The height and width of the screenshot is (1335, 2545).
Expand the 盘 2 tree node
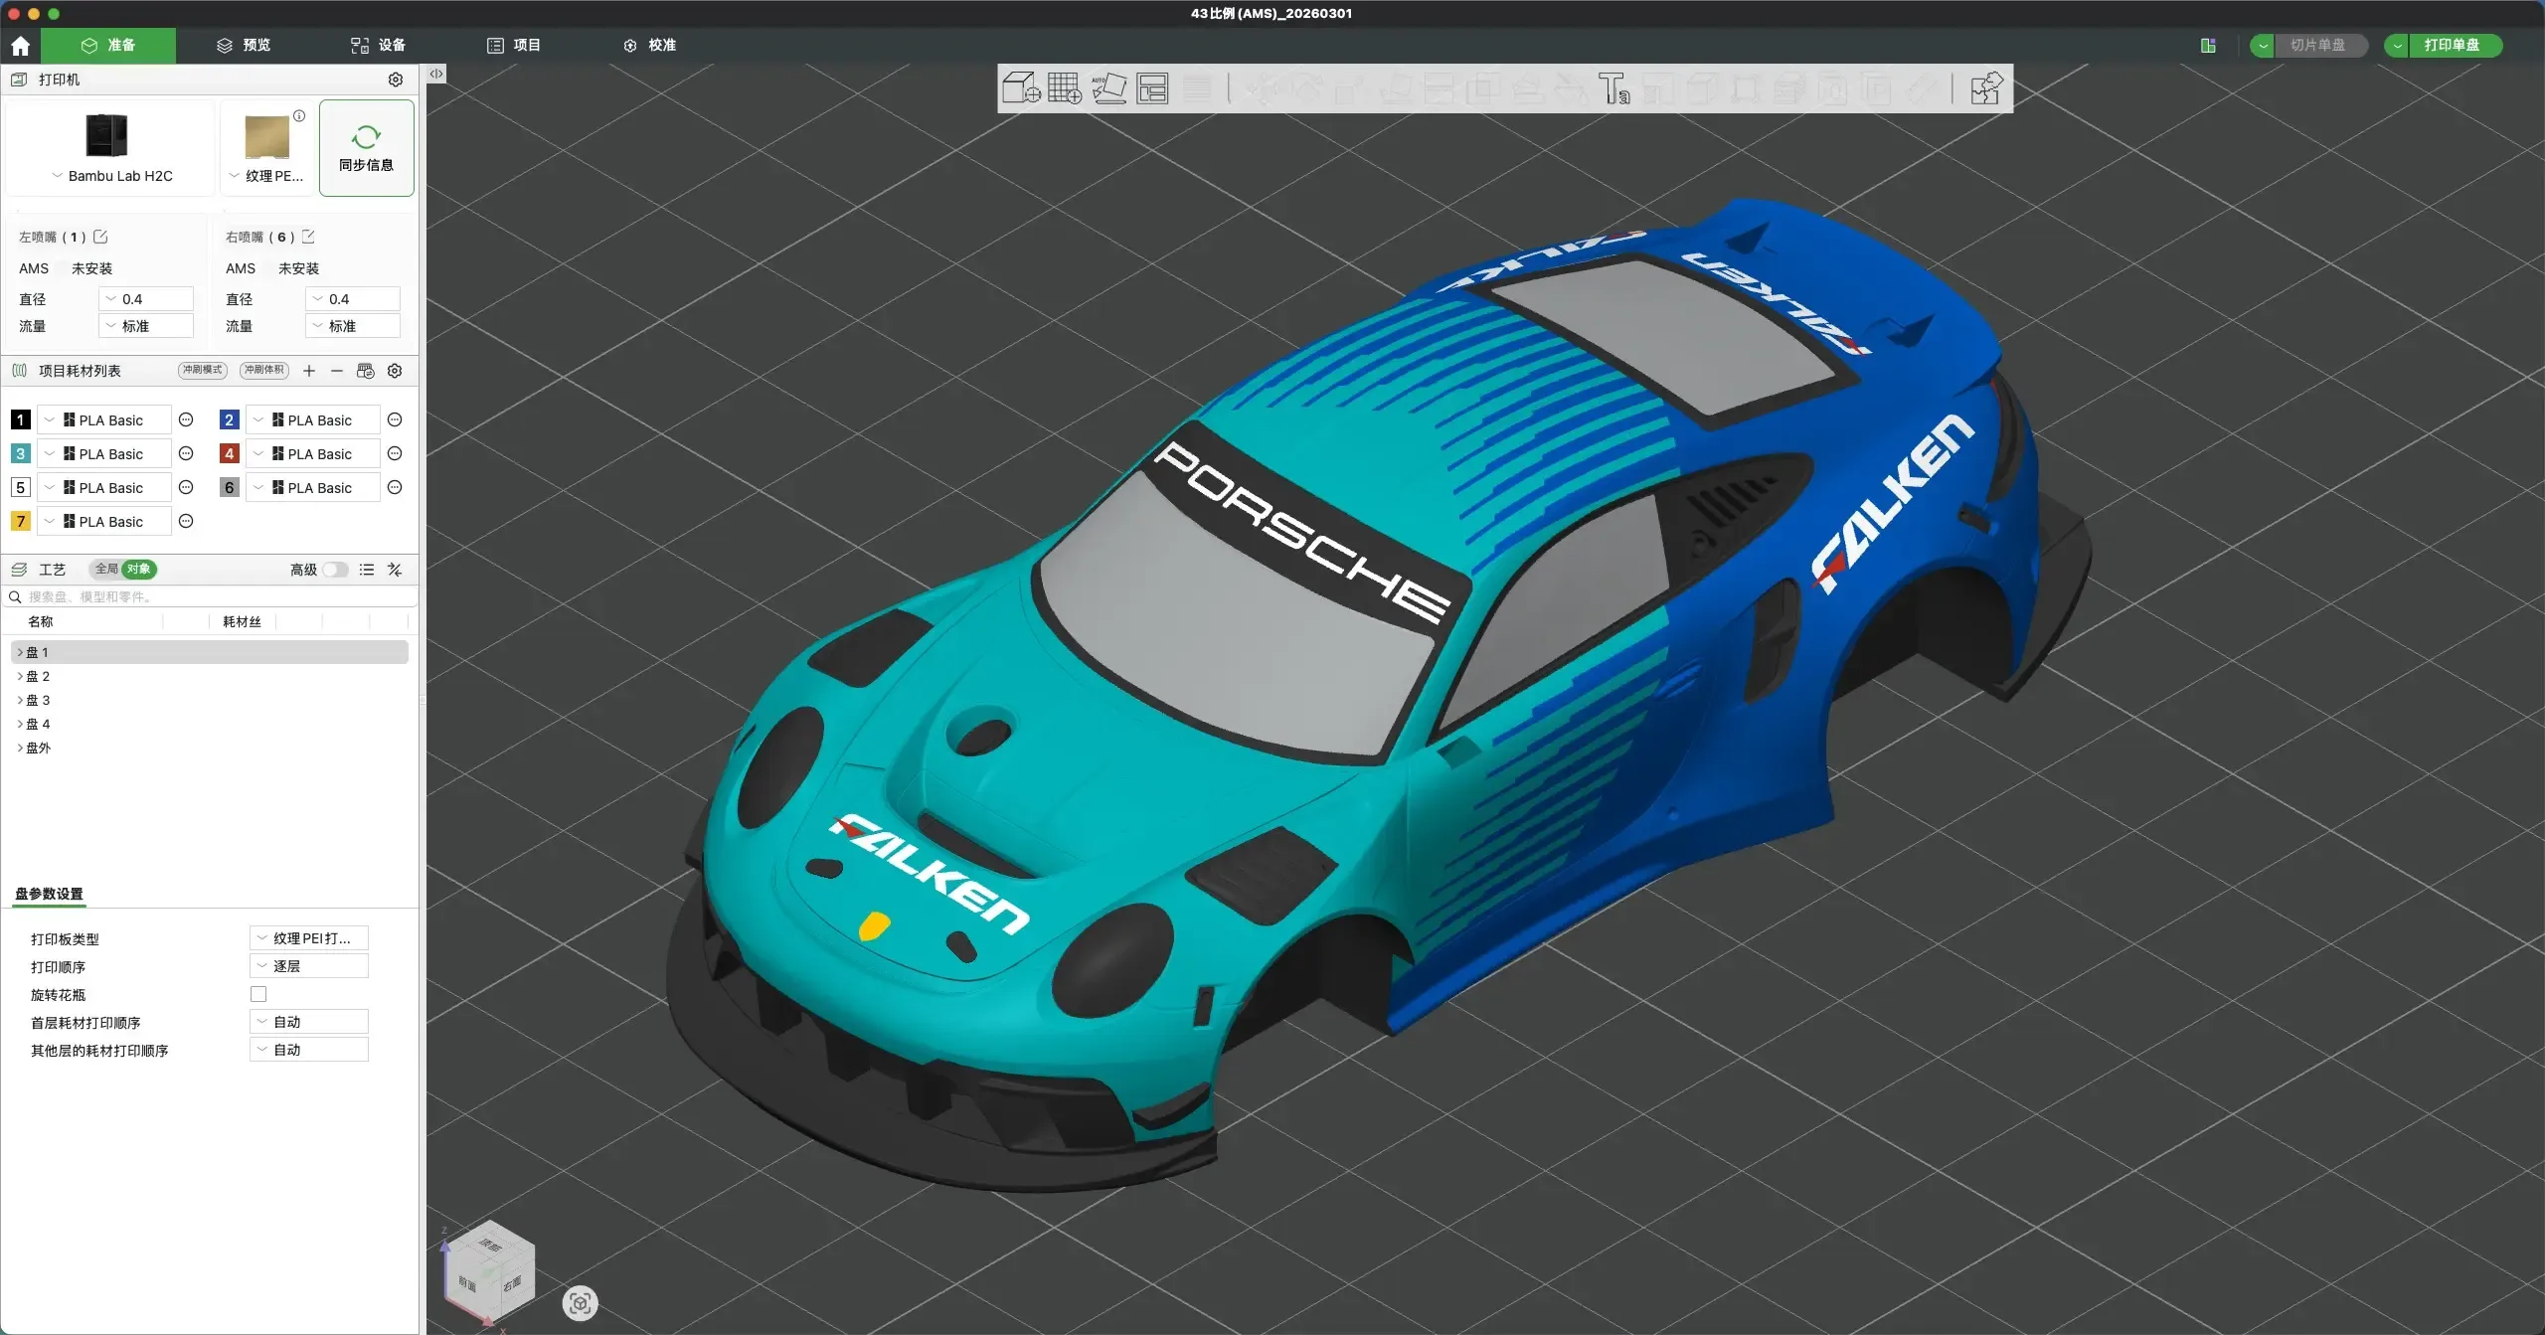click(x=20, y=676)
